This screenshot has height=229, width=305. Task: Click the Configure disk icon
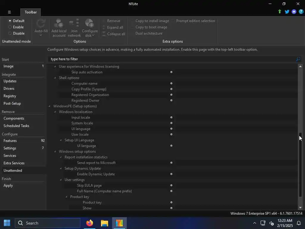coord(89,23)
